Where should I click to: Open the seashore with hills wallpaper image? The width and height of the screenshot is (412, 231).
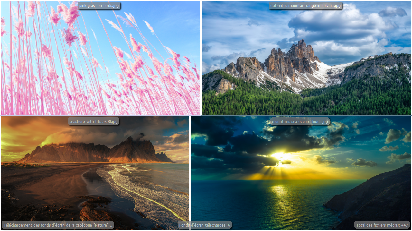(95, 173)
